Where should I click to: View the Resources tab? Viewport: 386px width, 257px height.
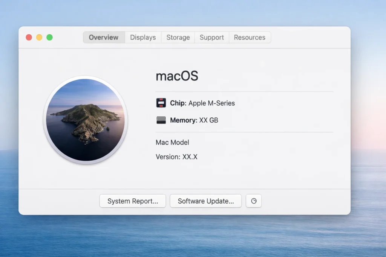(x=250, y=37)
